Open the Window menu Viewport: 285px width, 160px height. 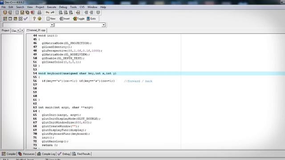point(92,7)
